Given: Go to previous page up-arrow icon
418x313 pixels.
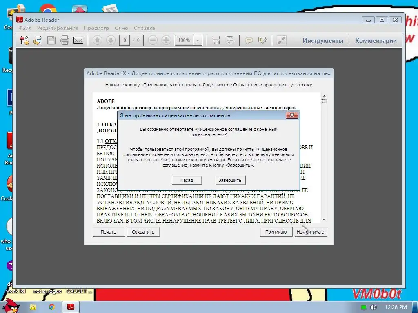Looking at the screenshot, I should [x=97, y=40].
